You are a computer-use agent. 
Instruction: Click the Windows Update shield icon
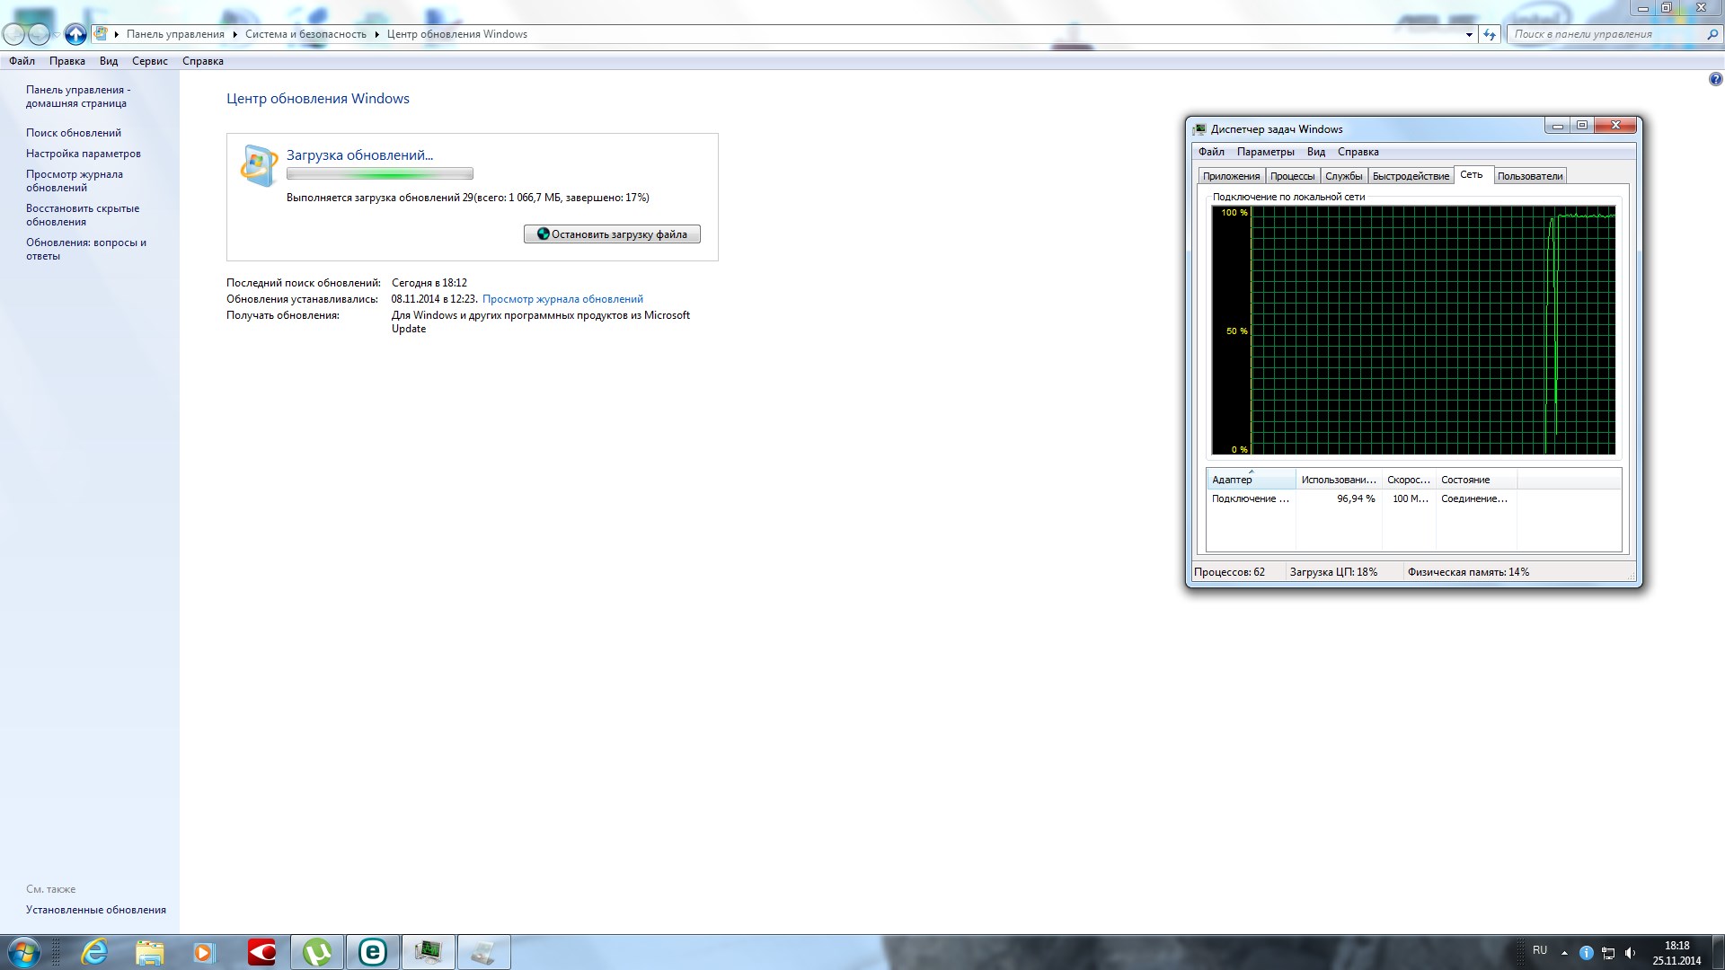pyautogui.click(x=259, y=166)
